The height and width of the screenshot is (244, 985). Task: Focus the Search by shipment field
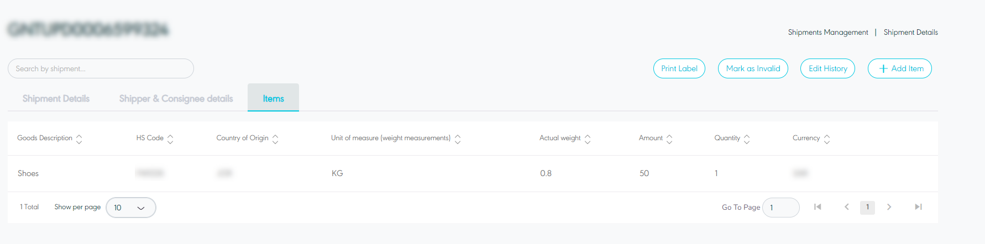[101, 68]
